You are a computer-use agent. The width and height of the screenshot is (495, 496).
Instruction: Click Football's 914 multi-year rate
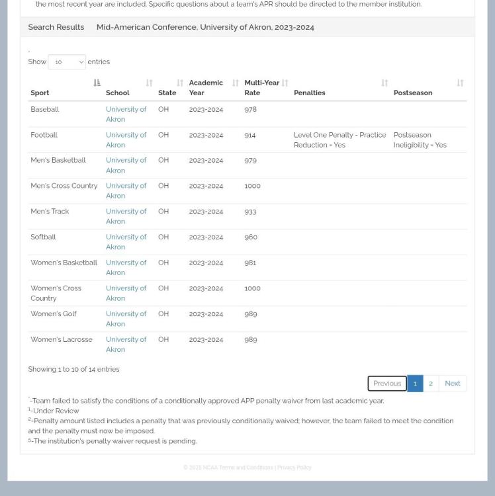(x=250, y=135)
